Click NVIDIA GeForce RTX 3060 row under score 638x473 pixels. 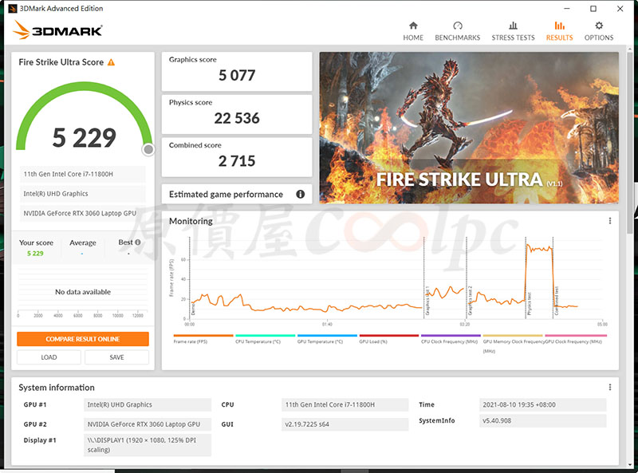point(82,213)
